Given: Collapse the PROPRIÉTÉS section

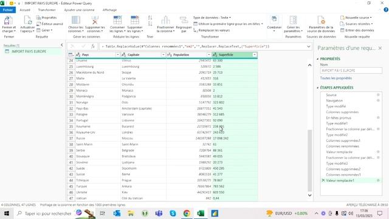Looking at the screenshot, I should pos(318,59).
